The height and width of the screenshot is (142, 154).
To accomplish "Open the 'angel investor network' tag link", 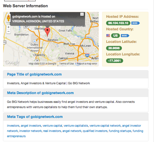I will click(131, 126).
